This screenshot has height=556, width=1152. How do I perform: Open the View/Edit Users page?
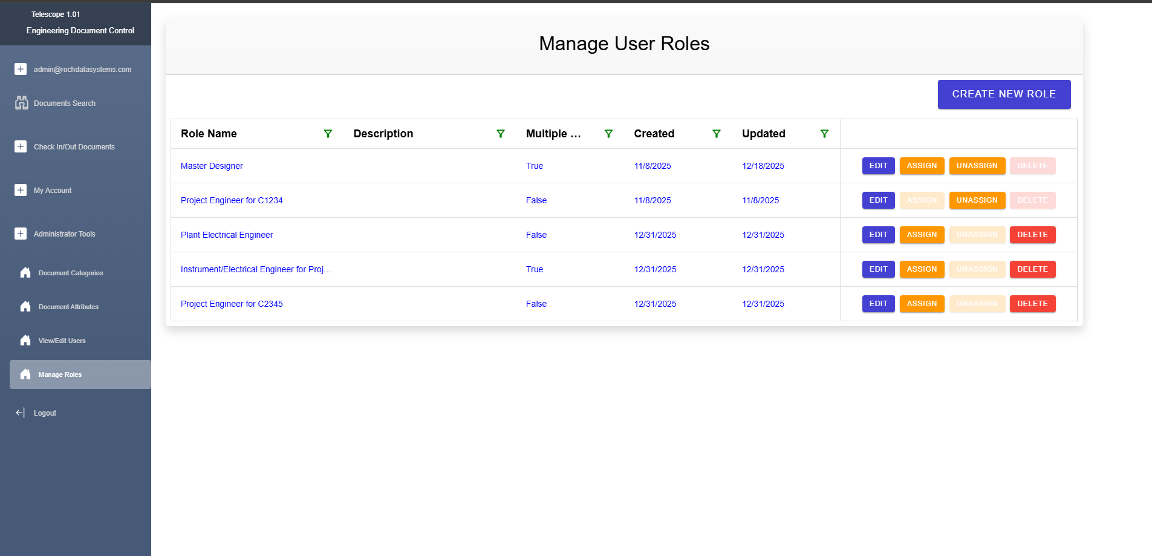pyautogui.click(x=62, y=341)
